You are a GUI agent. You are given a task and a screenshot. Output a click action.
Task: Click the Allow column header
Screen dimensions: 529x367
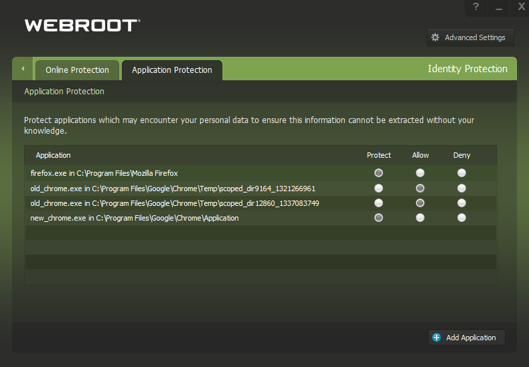pos(421,155)
